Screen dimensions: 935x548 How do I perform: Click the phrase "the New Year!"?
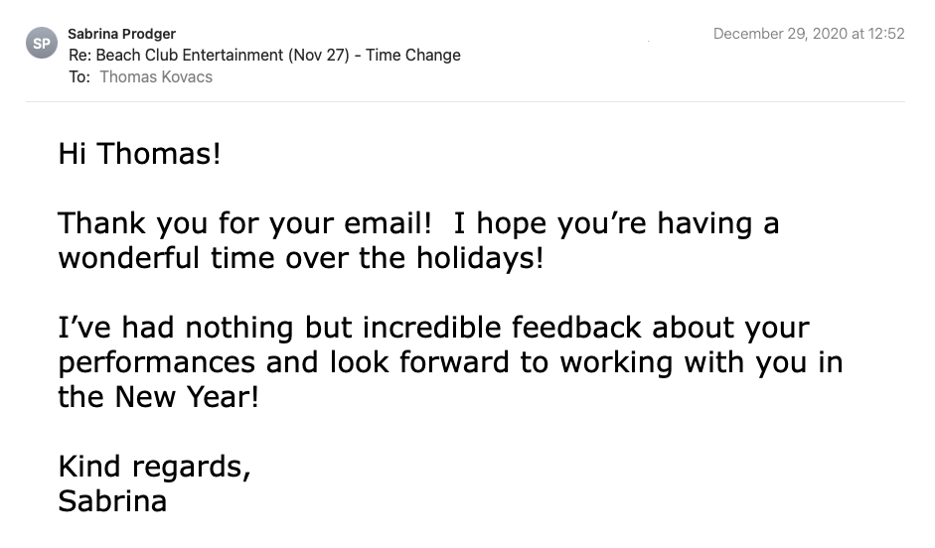pos(159,397)
